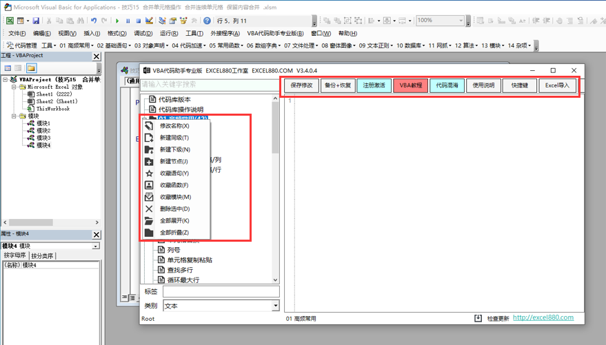
Task: Toggle Design Mode icon
Action: coord(149,21)
